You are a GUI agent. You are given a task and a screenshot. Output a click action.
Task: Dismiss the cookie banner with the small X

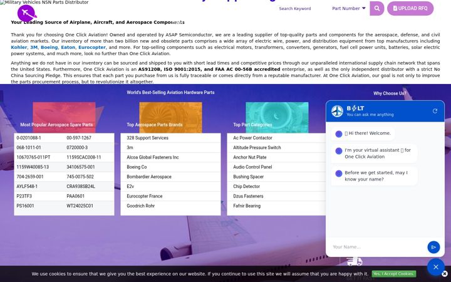(x=445, y=274)
